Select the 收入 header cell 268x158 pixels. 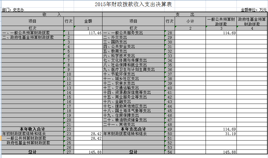click(x=52, y=15)
